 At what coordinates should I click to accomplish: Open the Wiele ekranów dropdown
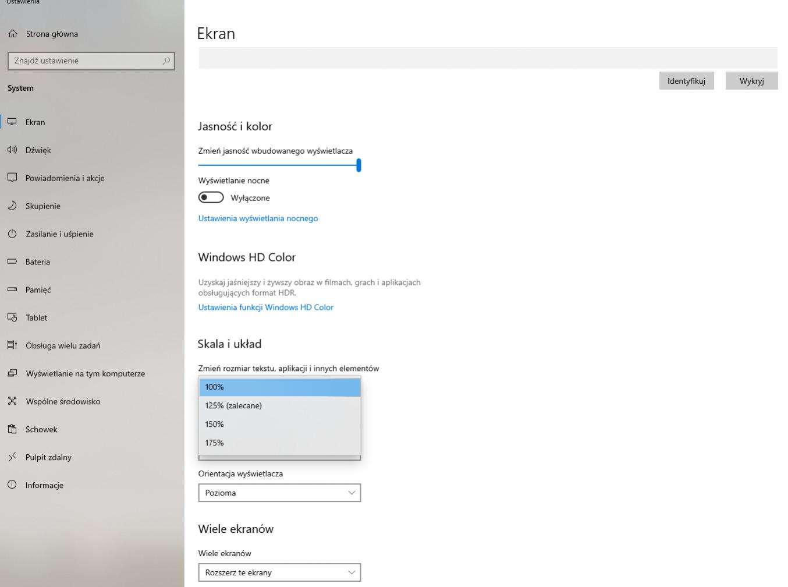click(279, 572)
